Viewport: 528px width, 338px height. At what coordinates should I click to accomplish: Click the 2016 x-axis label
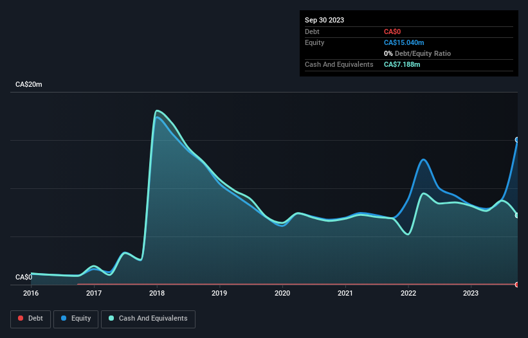pyautogui.click(x=31, y=293)
